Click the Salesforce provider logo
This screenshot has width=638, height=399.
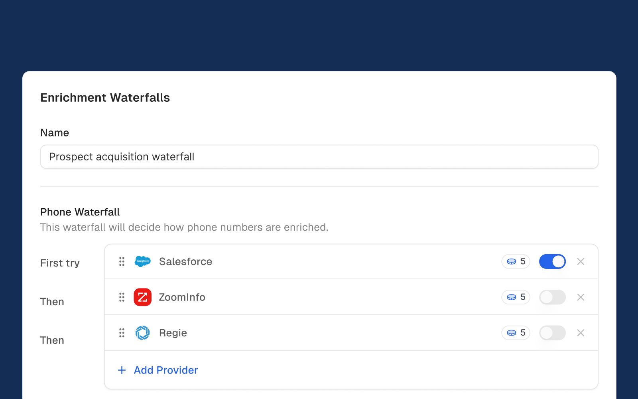[x=142, y=261]
